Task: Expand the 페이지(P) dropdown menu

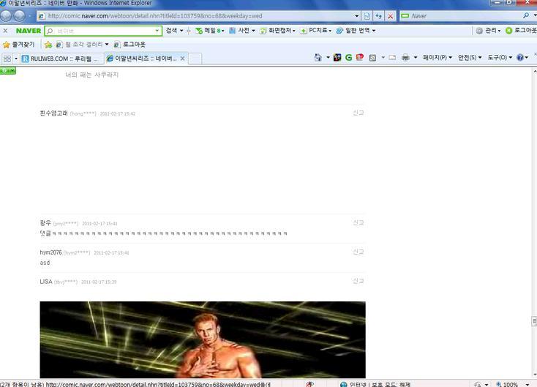Action: (x=437, y=58)
